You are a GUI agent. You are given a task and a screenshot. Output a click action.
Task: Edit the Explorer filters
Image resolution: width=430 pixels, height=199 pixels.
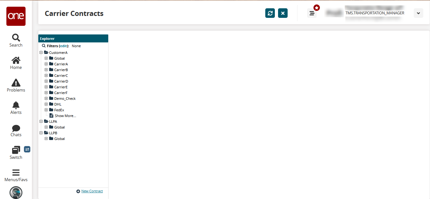[64, 46]
